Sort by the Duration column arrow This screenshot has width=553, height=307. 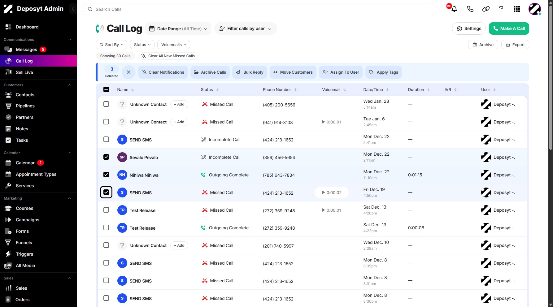click(429, 89)
